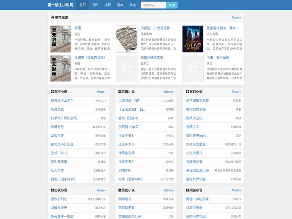Image resolution: width=292 pixels, height=219 pixels.
Task: Open the 轨迹 navigation tab
Action: pyautogui.click(x=133, y=5)
